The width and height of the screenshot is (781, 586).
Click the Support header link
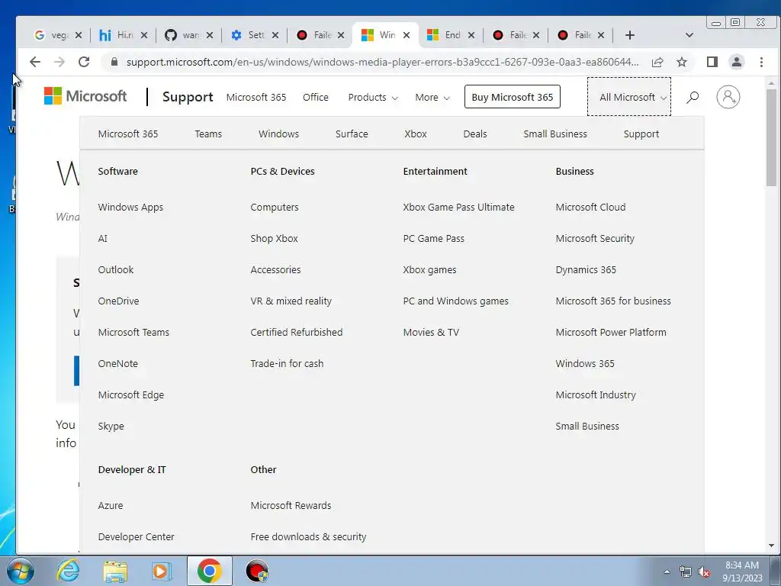(188, 97)
